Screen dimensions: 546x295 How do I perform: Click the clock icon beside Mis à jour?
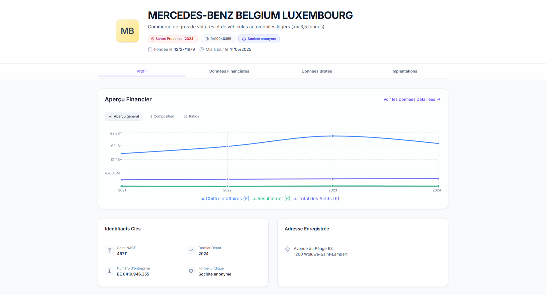point(202,49)
